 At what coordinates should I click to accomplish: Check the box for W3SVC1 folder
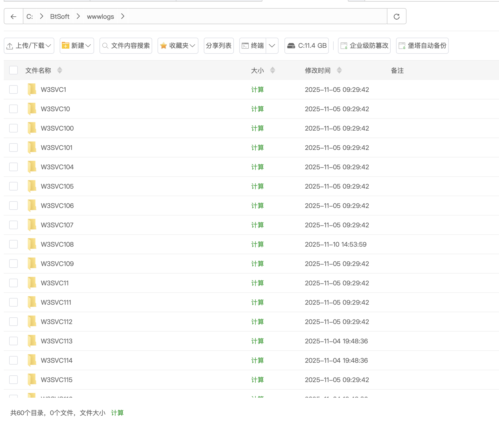pos(13,89)
